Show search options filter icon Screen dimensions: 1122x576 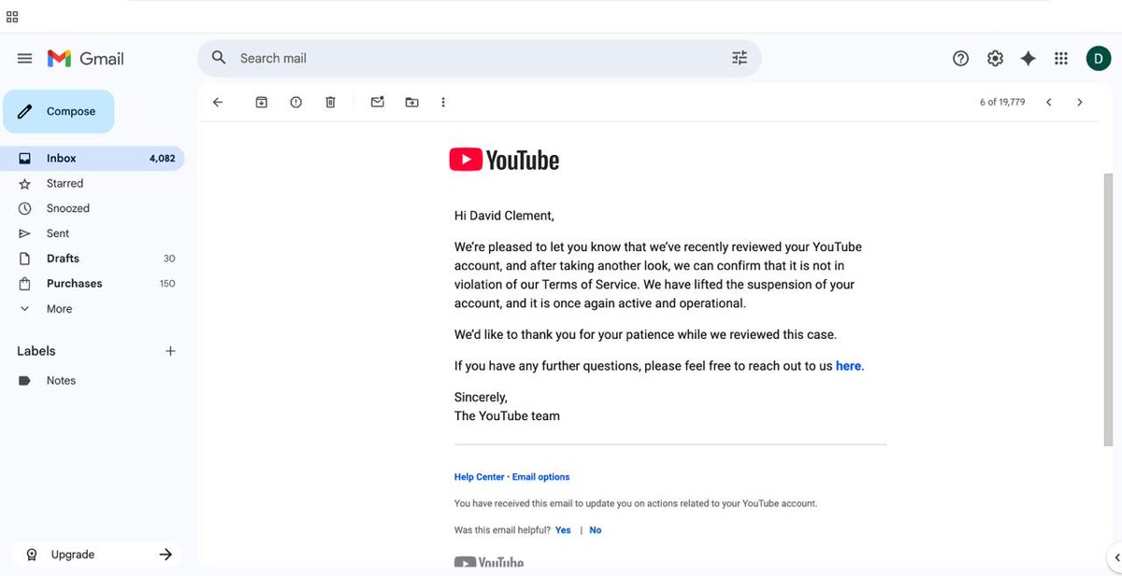coord(740,58)
